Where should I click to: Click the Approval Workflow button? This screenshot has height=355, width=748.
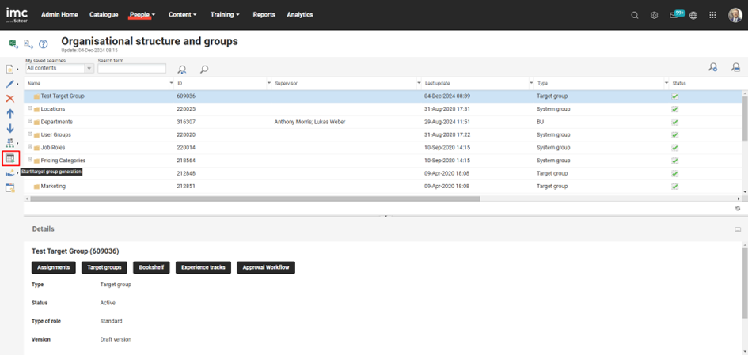coord(265,267)
